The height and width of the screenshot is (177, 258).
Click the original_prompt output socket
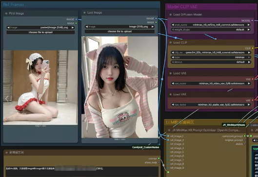245,140
